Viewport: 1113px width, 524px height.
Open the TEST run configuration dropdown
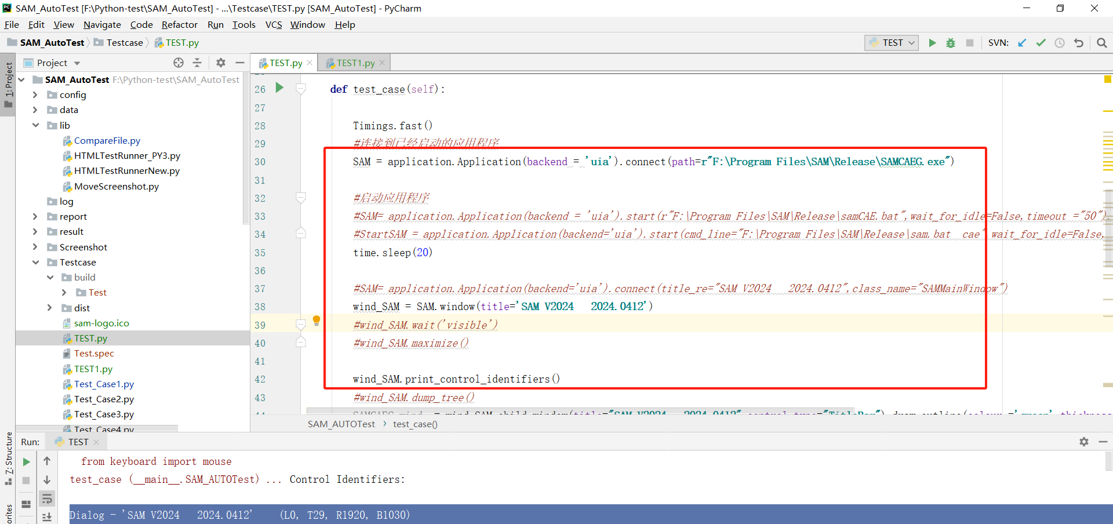tap(892, 43)
